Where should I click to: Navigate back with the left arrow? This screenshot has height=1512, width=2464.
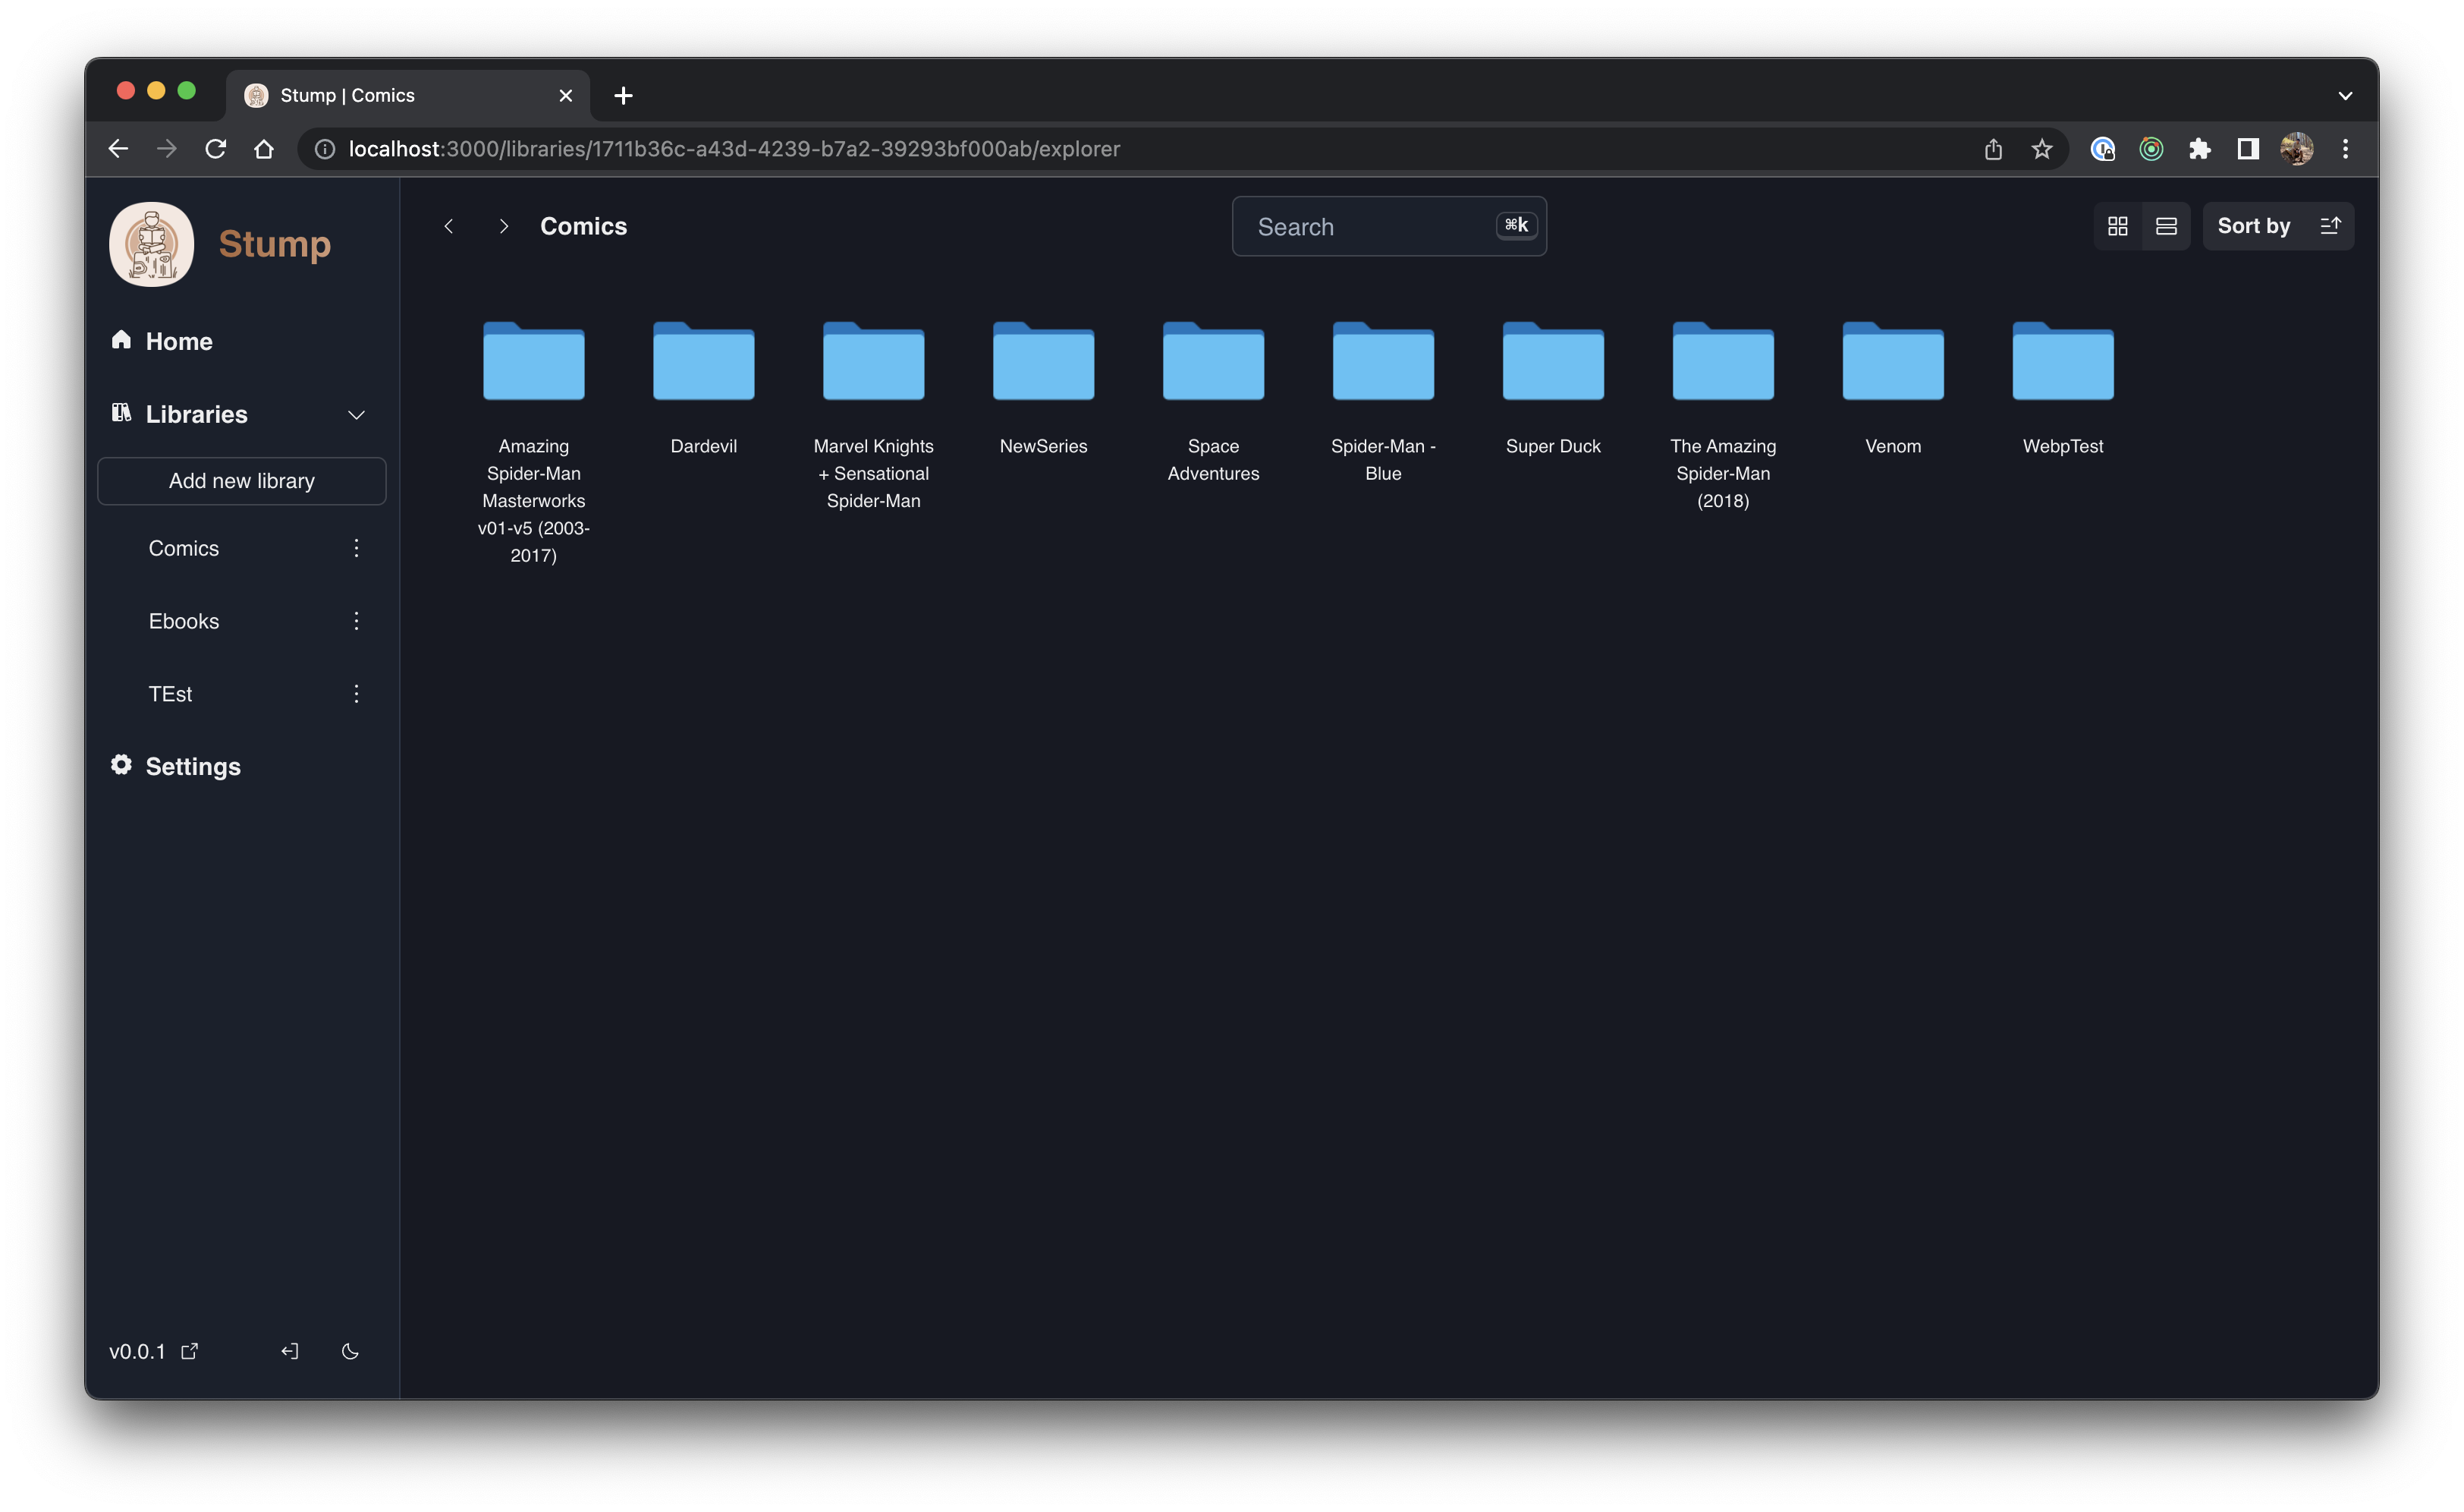(448, 226)
